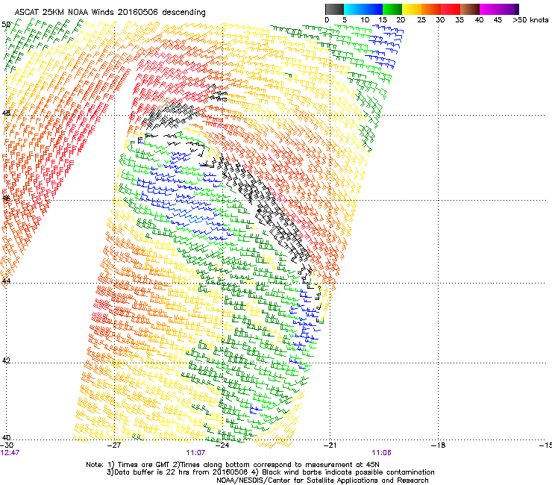
Task: Click the purple time stamp '11:06'
Action: (382, 453)
